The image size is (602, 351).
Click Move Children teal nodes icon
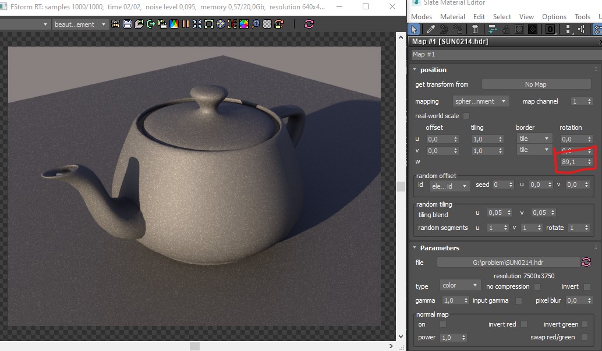(x=492, y=29)
